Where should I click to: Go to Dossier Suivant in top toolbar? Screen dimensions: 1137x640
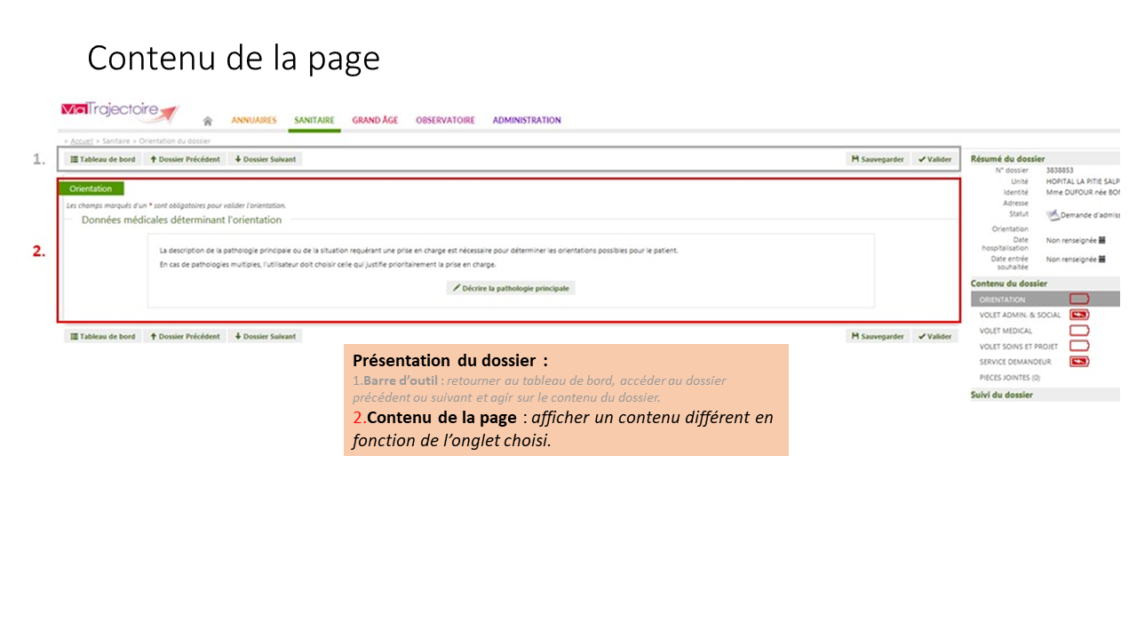coord(265,160)
